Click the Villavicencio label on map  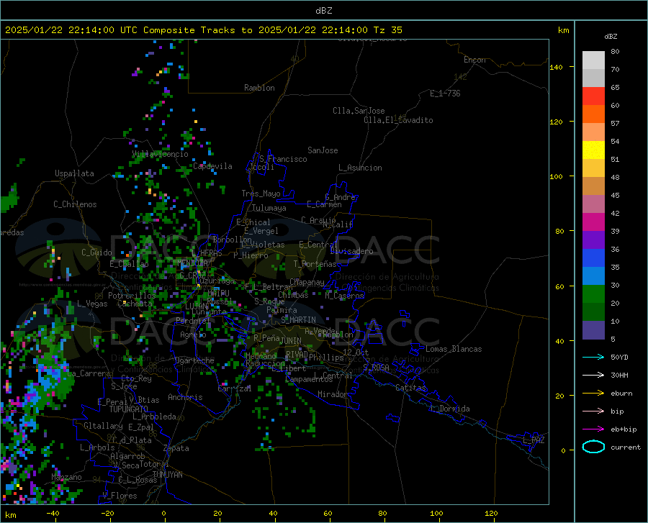pos(161,154)
